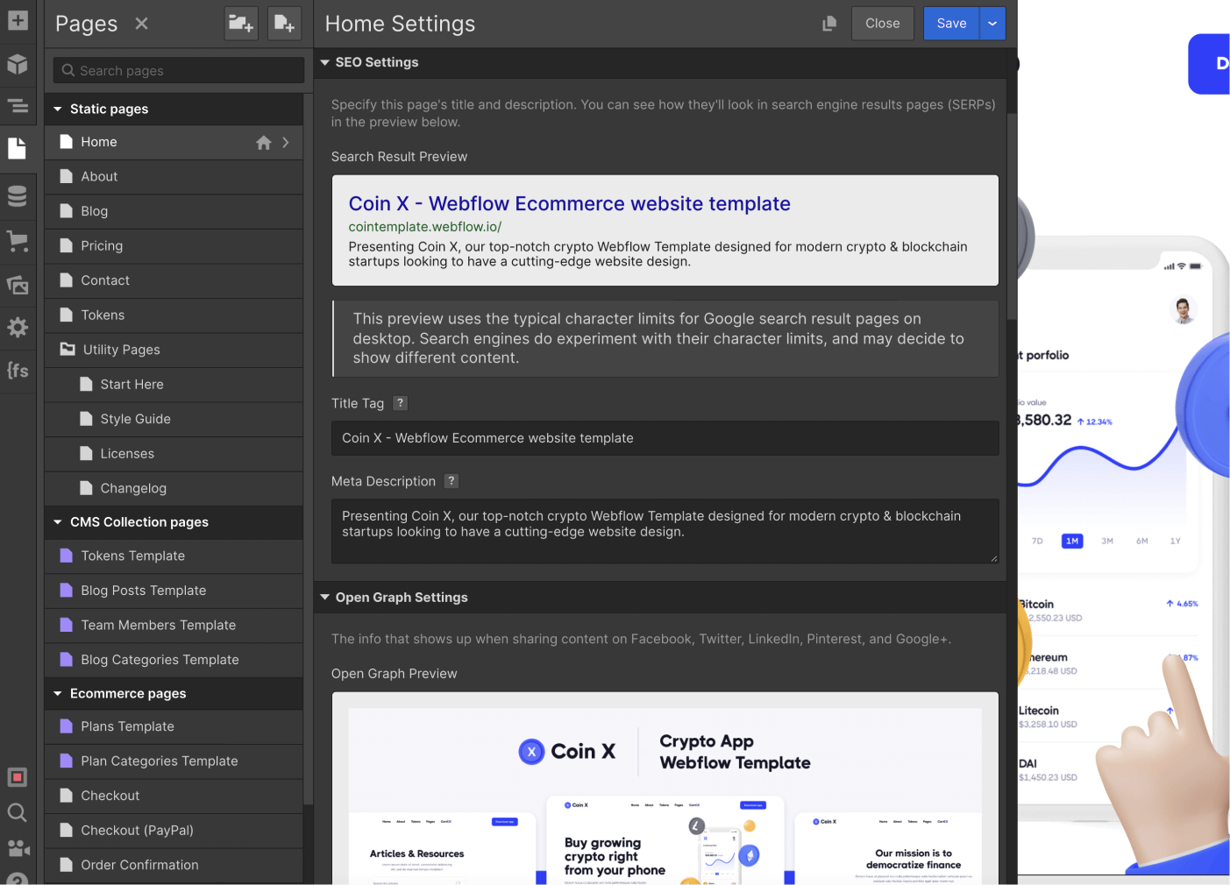Image resolution: width=1230 pixels, height=885 pixels.
Task: Open the Style Guide page
Action: pos(174,419)
